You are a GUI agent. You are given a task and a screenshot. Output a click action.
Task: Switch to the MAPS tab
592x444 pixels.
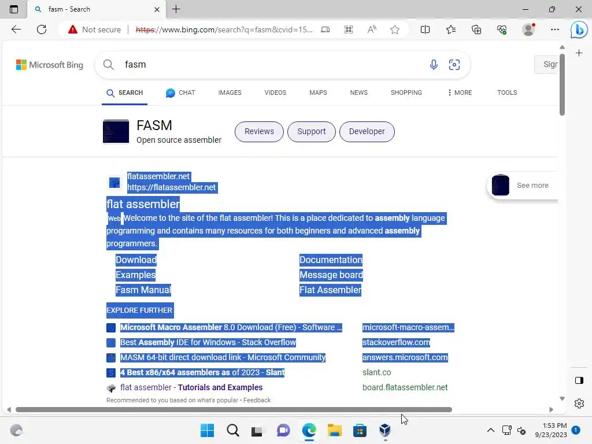coord(318,92)
